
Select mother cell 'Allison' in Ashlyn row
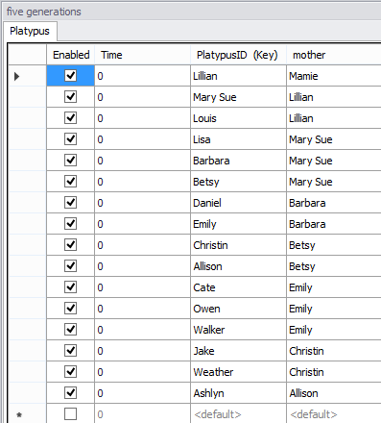[334, 393]
